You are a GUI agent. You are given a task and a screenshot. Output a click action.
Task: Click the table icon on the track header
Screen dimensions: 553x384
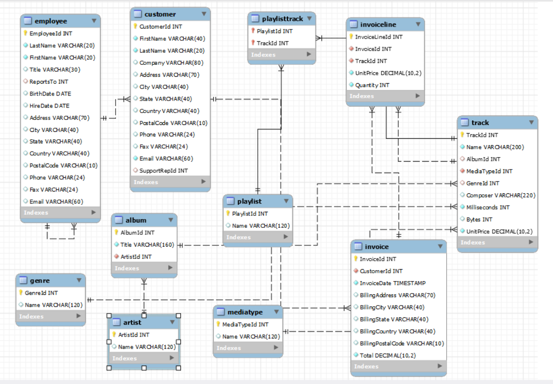466,123
